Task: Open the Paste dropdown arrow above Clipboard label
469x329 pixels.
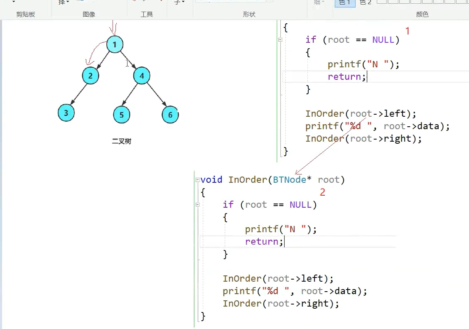Action: pos(13,2)
